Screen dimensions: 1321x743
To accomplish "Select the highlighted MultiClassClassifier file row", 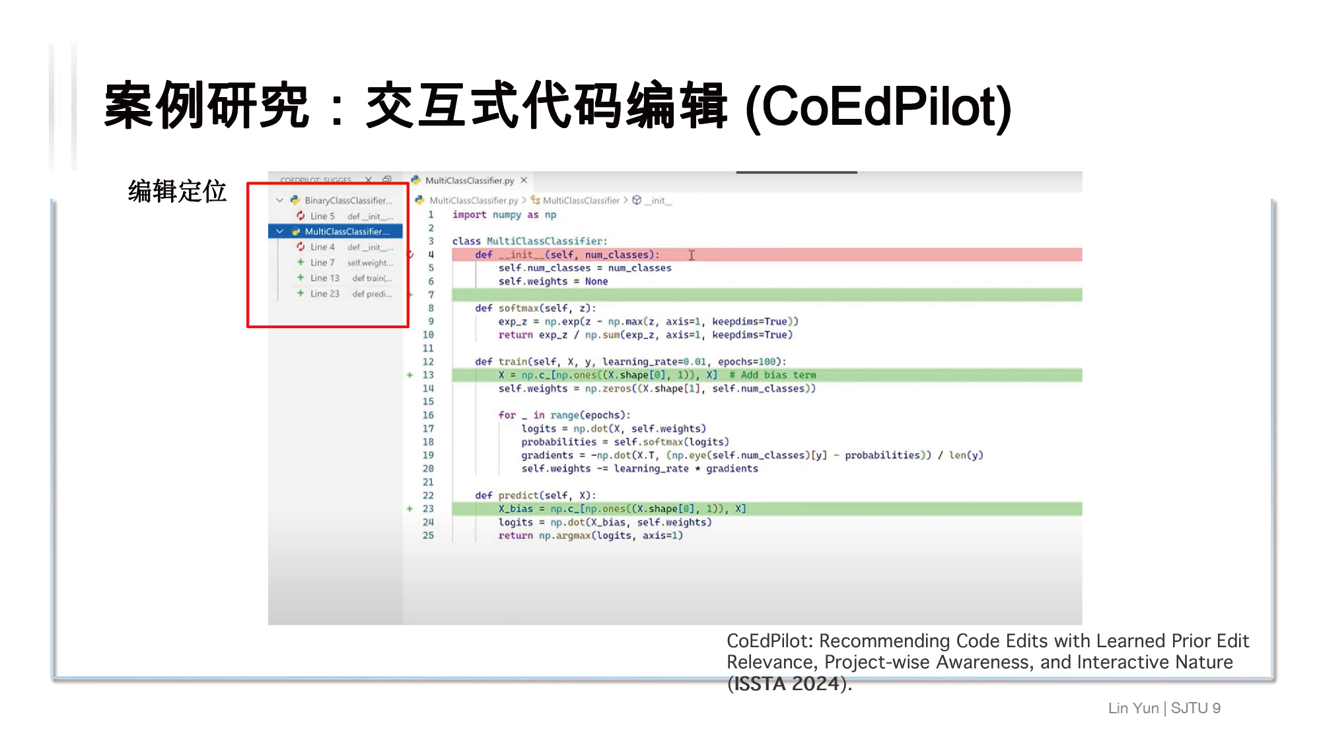I will pos(336,231).
